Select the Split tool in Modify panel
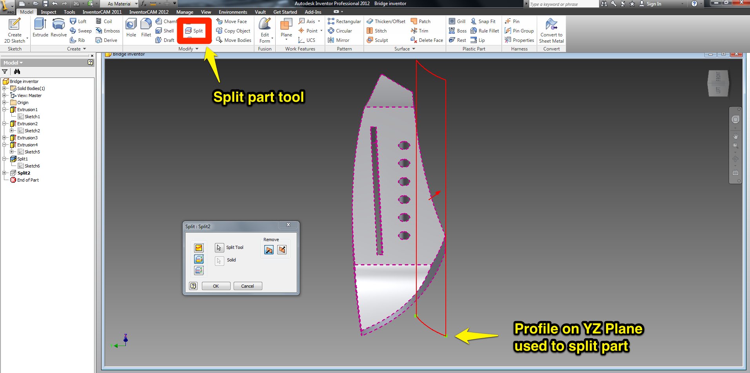The width and height of the screenshot is (750, 373). click(x=194, y=31)
